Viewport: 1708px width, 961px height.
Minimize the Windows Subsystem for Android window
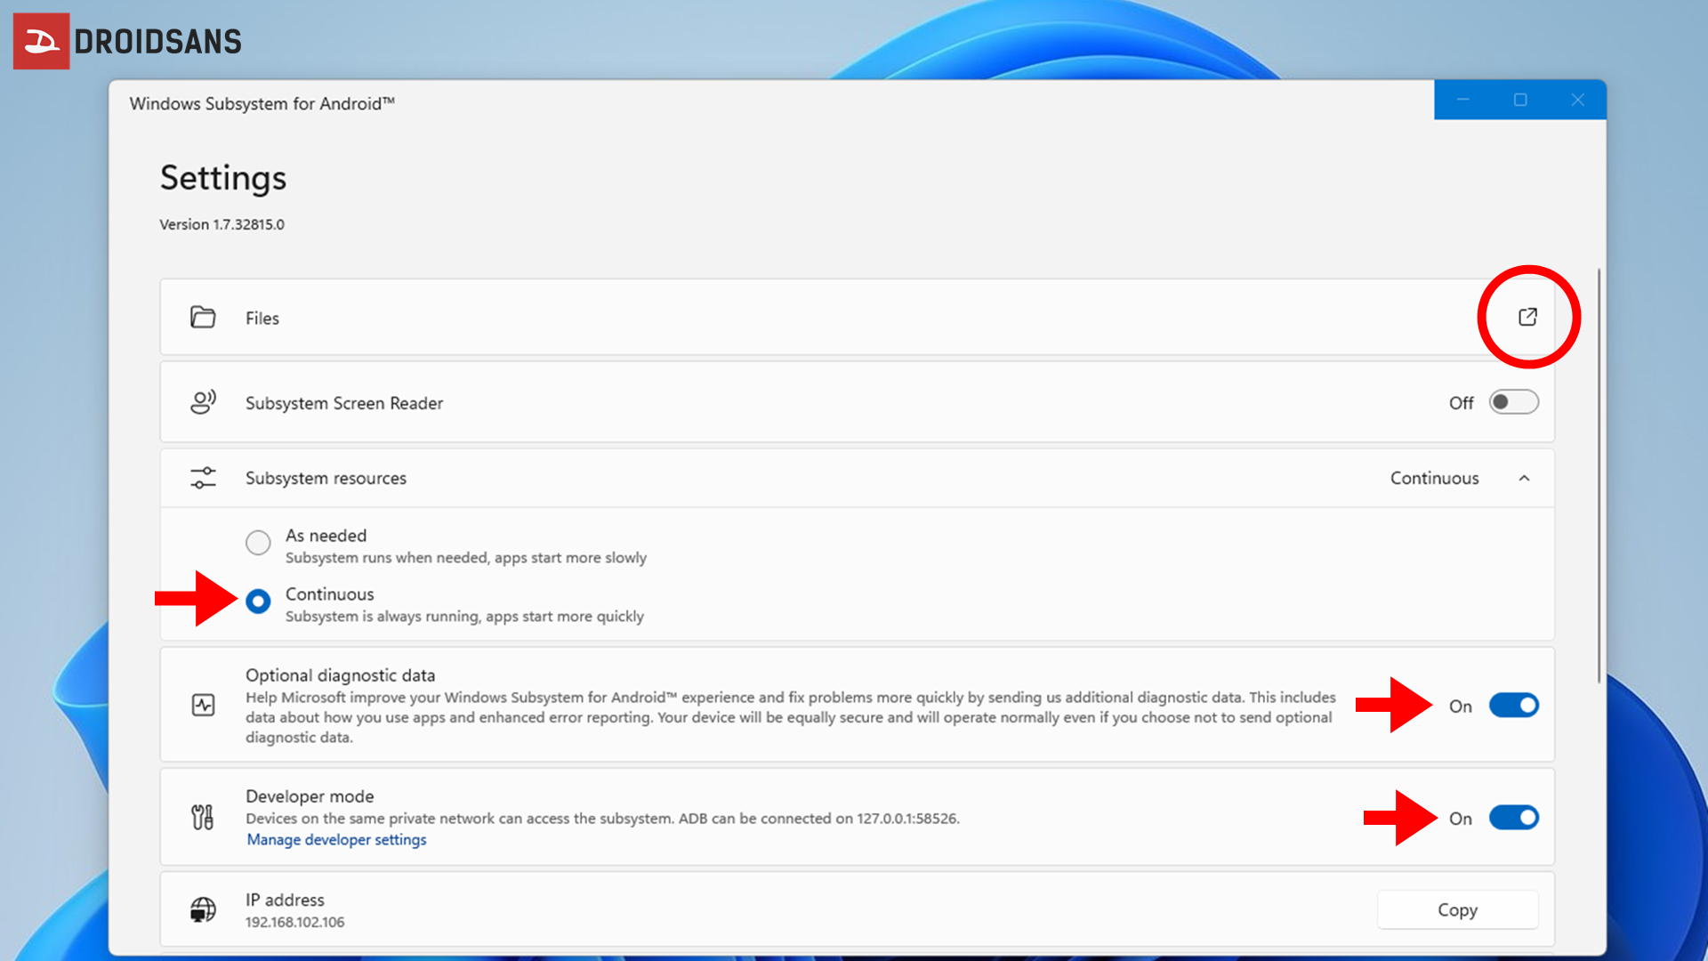(1463, 100)
